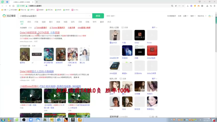Click the scissors screenshot tool icon

click(188, 6)
